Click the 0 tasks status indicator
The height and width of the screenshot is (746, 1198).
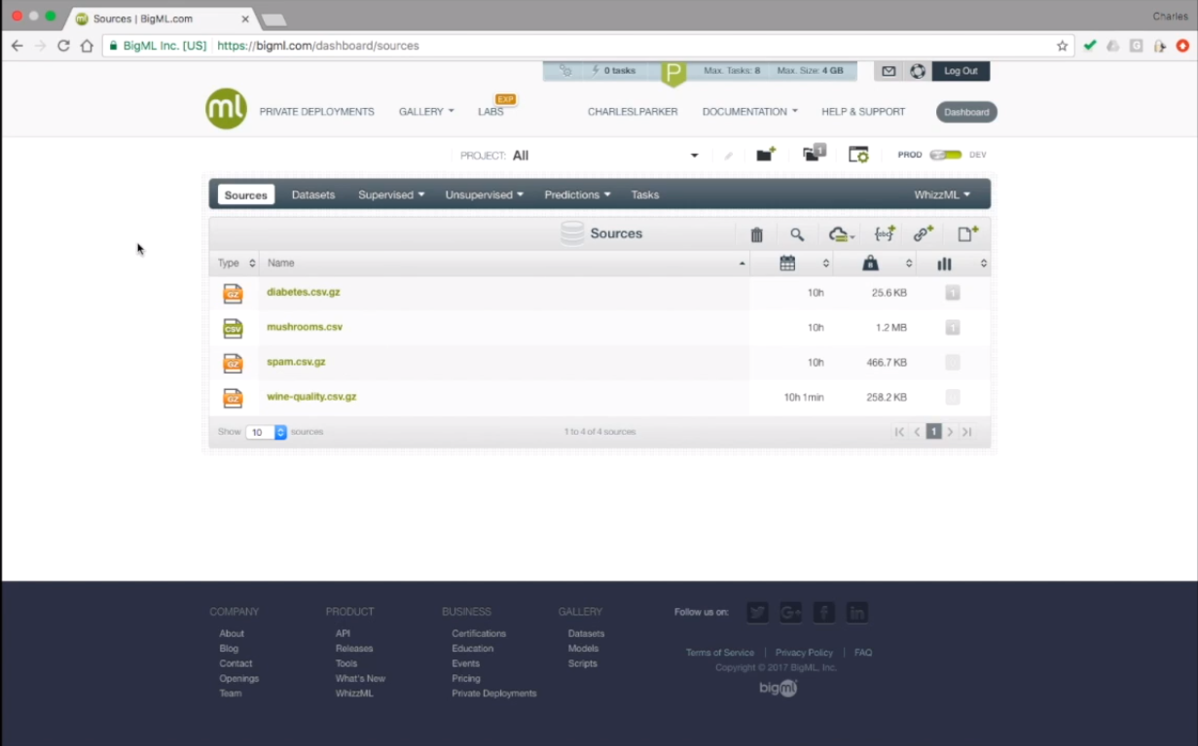[613, 71]
